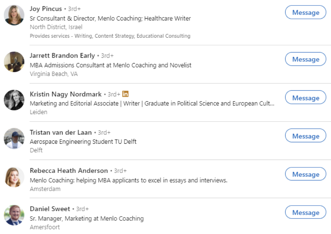The width and height of the screenshot is (331, 234).
Task: Open Daniel Sweet's profile photo
Action: [x=14, y=215]
